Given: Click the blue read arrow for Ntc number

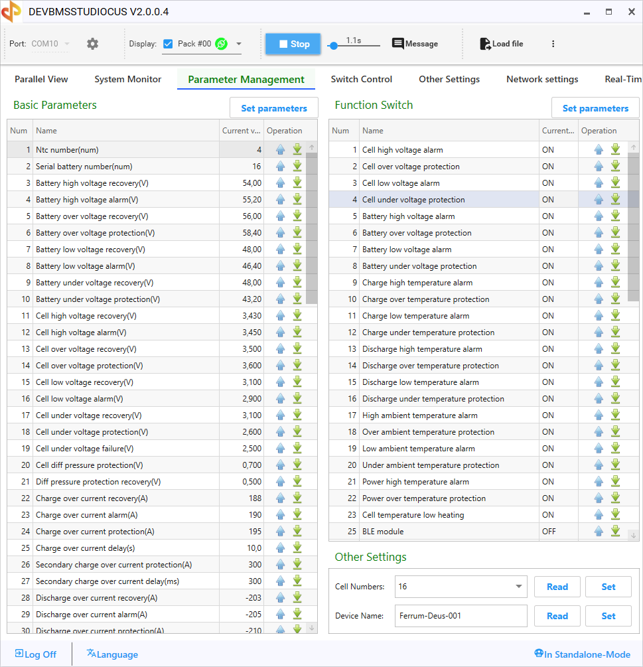Looking at the screenshot, I should point(280,149).
